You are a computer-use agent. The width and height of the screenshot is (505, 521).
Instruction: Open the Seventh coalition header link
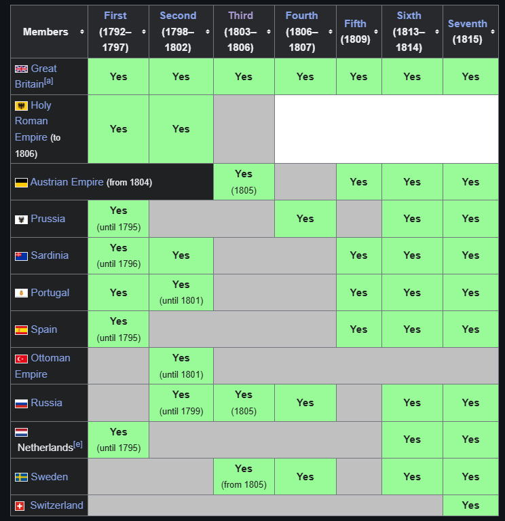468,24
